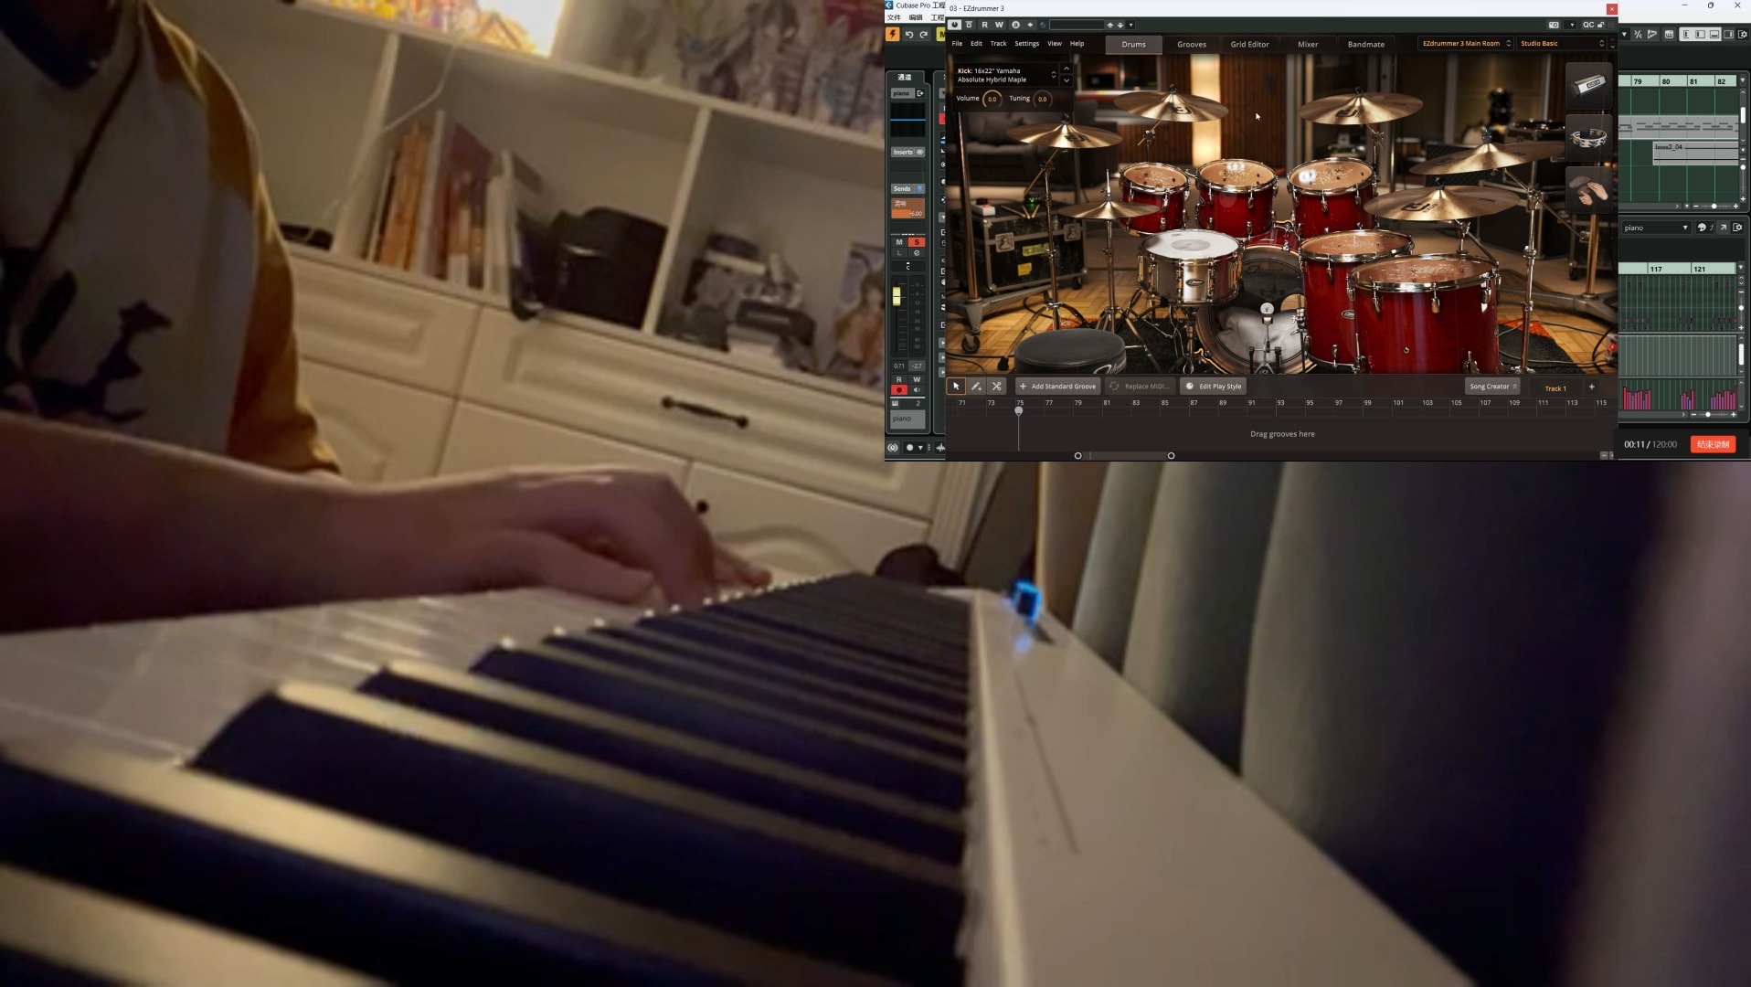1751x987 pixels.
Task: Select the scissors cut tool
Action: (x=997, y=387)
